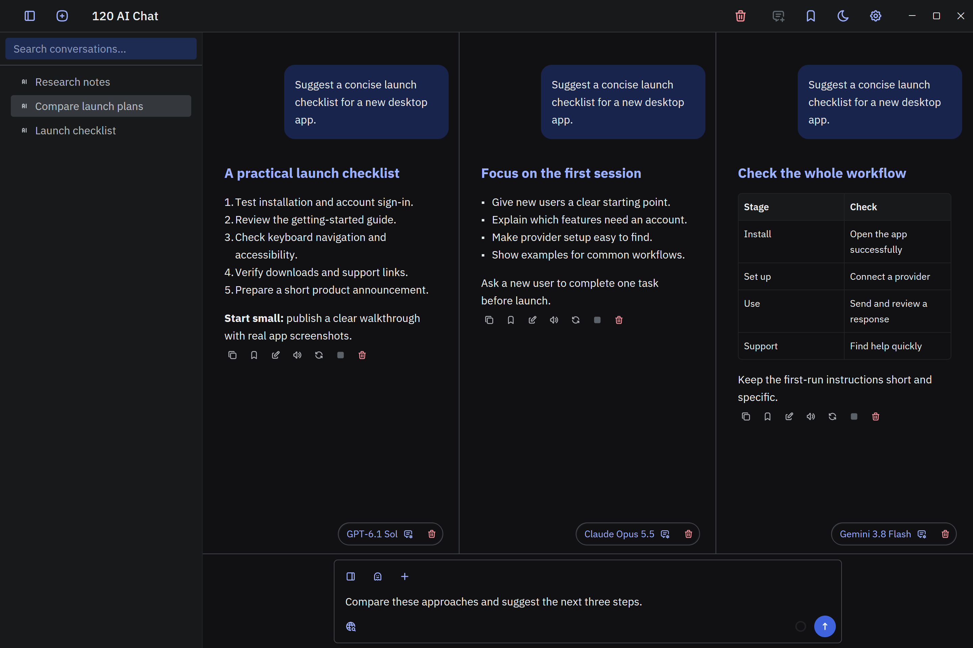Open bookmarks from the header bar
This screenshot has height=648, width=973.
[811, 16]
